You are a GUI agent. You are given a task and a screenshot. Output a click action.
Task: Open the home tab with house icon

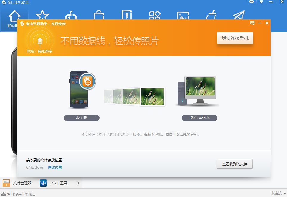pos(14,19)
